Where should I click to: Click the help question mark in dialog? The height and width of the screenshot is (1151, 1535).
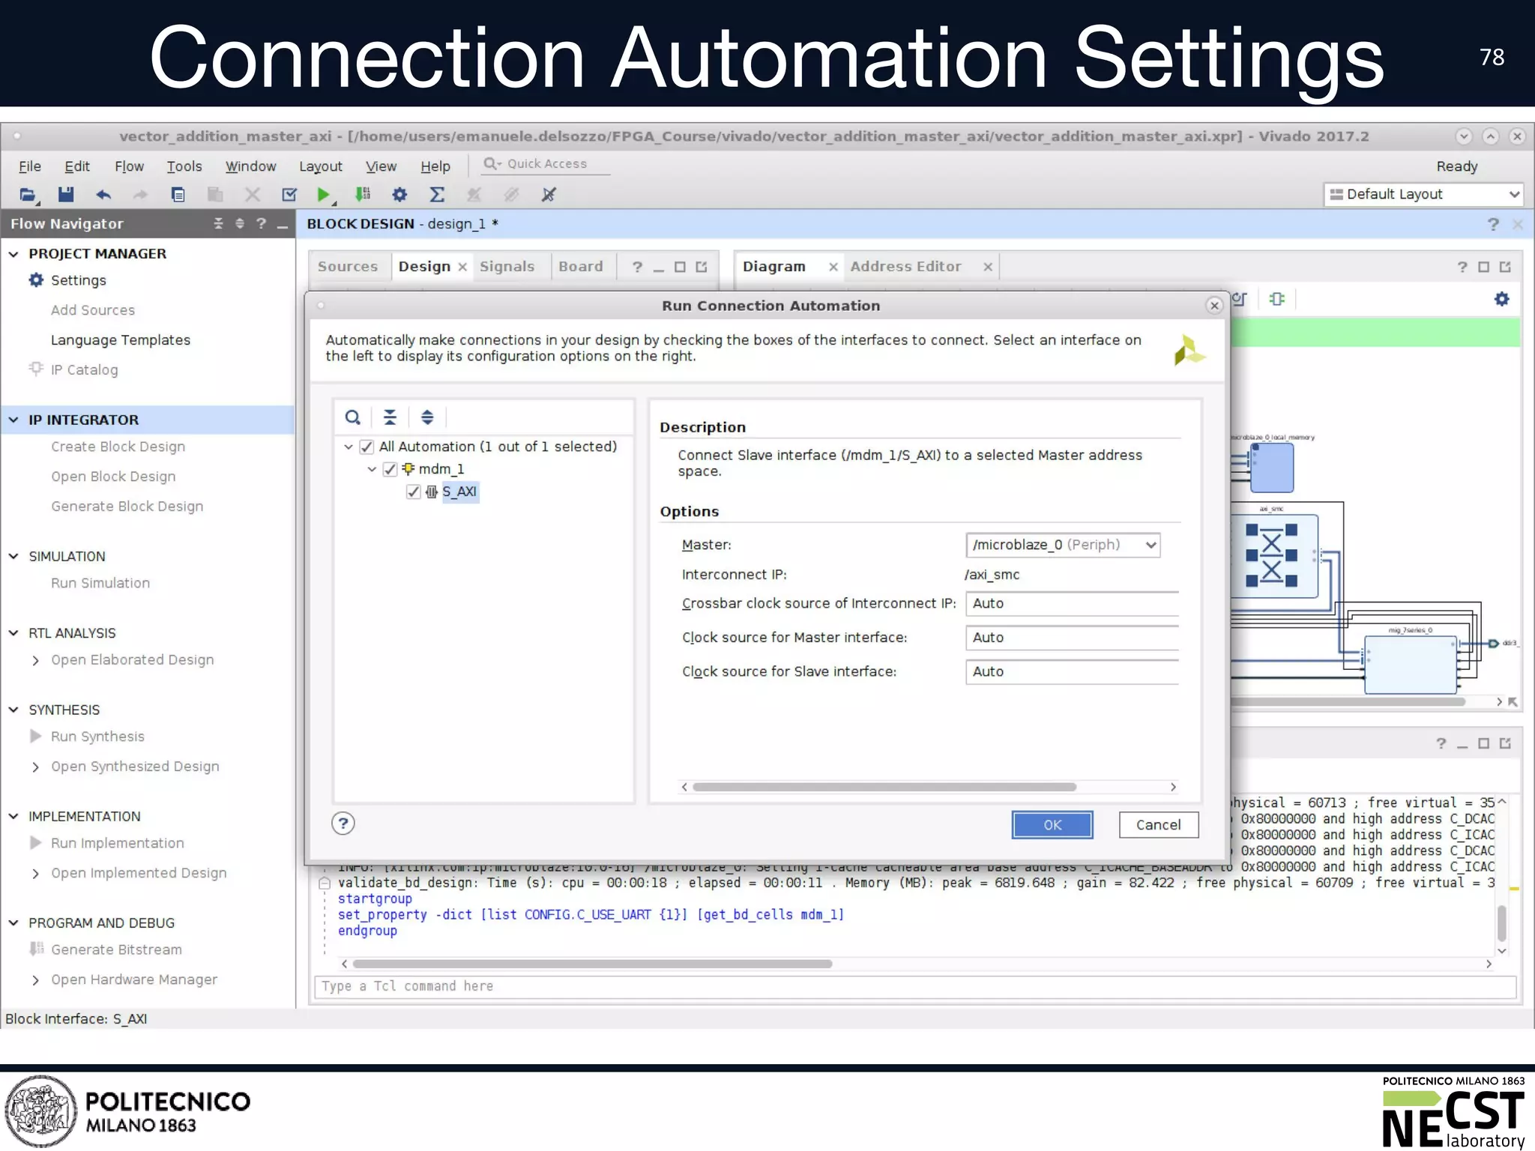pos(343,824)
